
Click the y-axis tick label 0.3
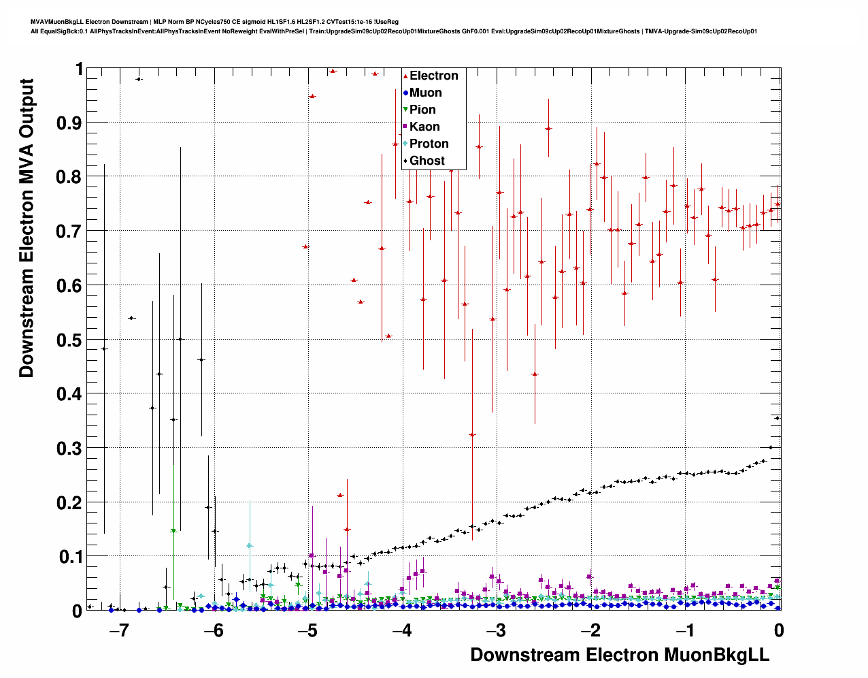(69, 448)
